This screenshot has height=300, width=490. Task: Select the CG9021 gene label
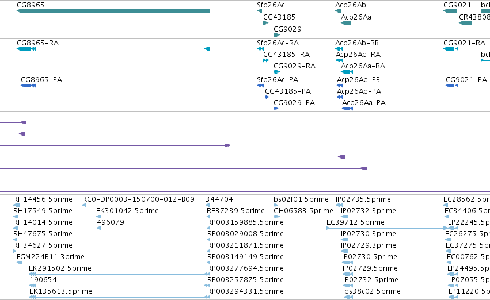[457, 5]
